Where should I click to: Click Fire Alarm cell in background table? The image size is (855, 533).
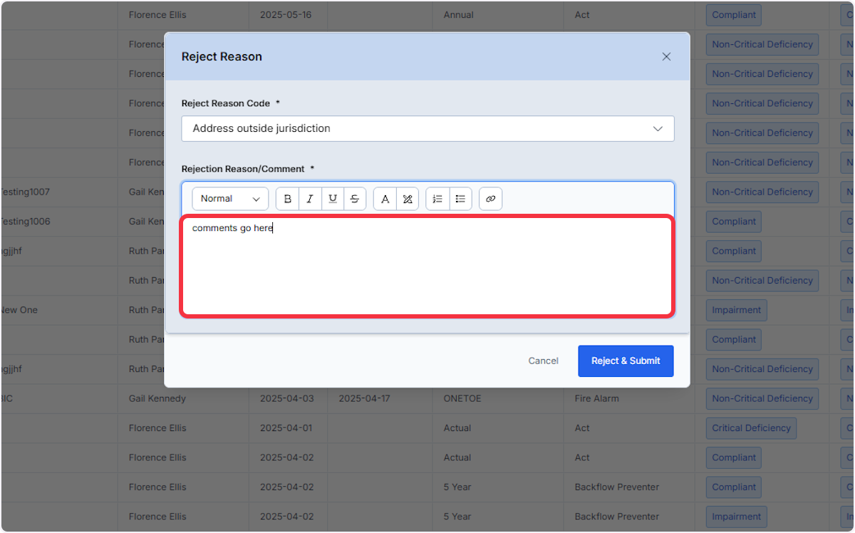(x=597, y=398)
